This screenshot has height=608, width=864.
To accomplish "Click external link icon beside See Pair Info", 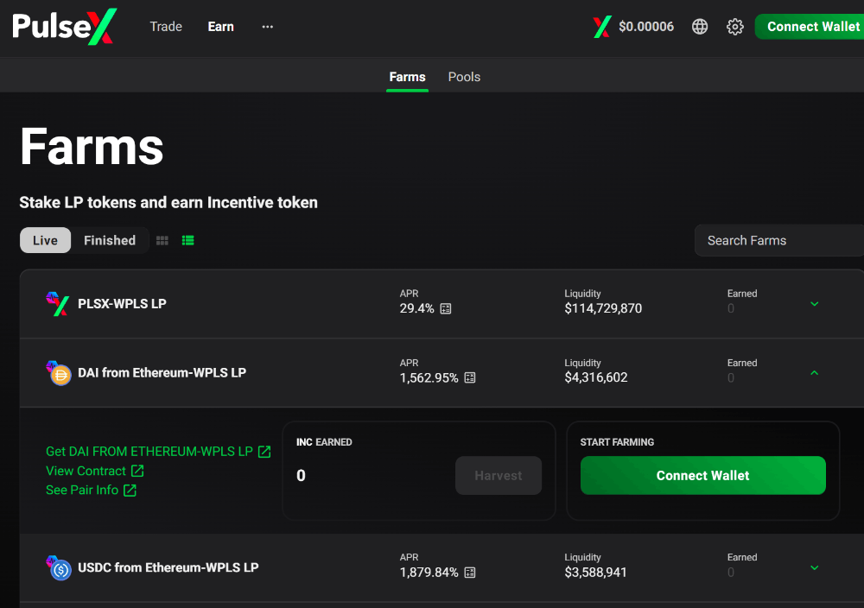I will pos(130,491).
